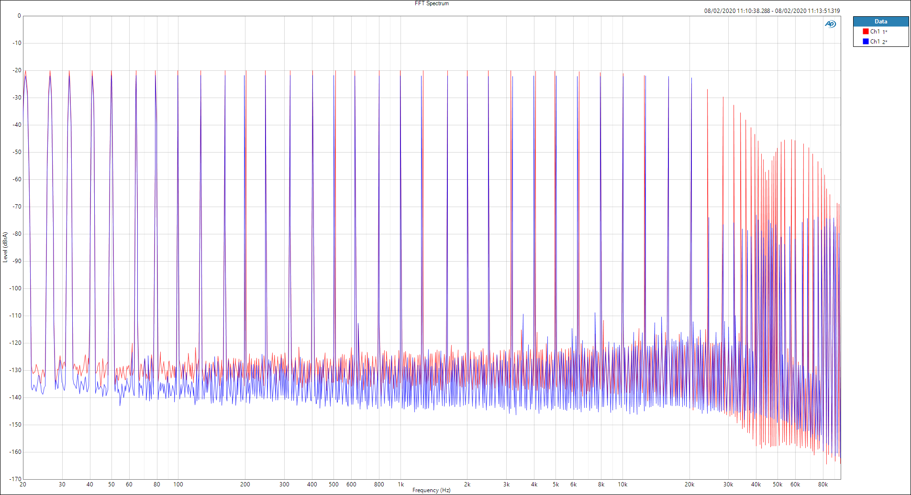Click the 0 tick at the level axis top
Image resolution: width=911 pixels, height=495 pixels.
[x=19, y=16]
